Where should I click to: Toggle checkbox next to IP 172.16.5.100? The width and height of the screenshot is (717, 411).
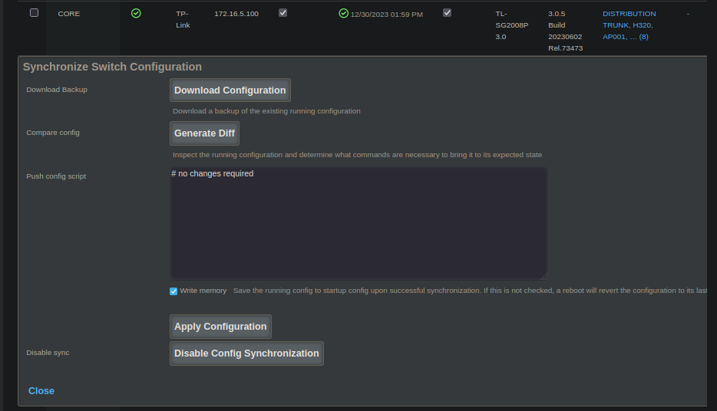[283, 13]
